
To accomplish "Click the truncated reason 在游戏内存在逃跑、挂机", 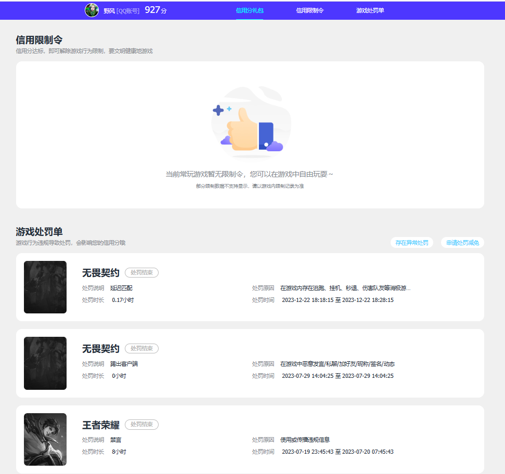I will coord(345,288).
